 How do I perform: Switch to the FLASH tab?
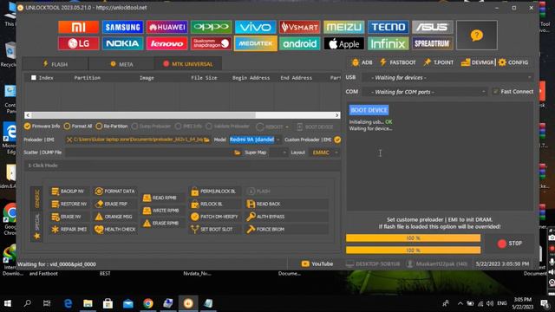[55, 64]
